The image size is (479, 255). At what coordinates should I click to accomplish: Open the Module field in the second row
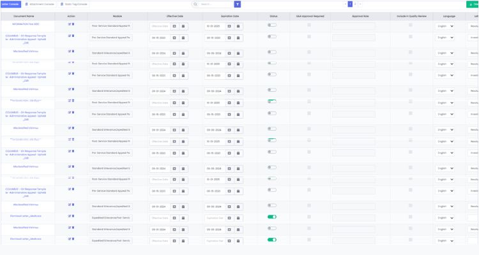pos(111,38)
